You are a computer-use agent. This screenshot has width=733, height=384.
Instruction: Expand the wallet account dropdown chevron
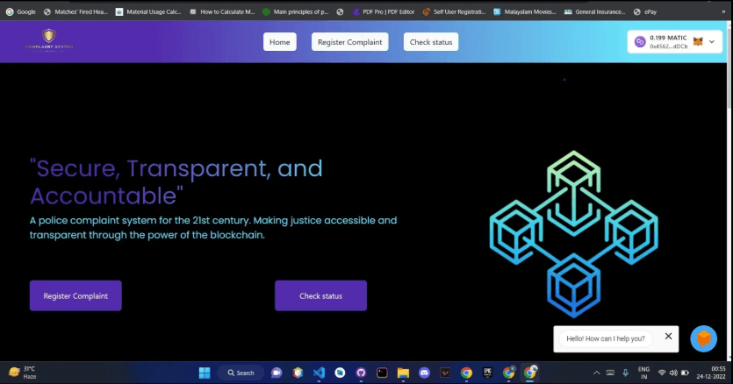(x=713, y=41)
